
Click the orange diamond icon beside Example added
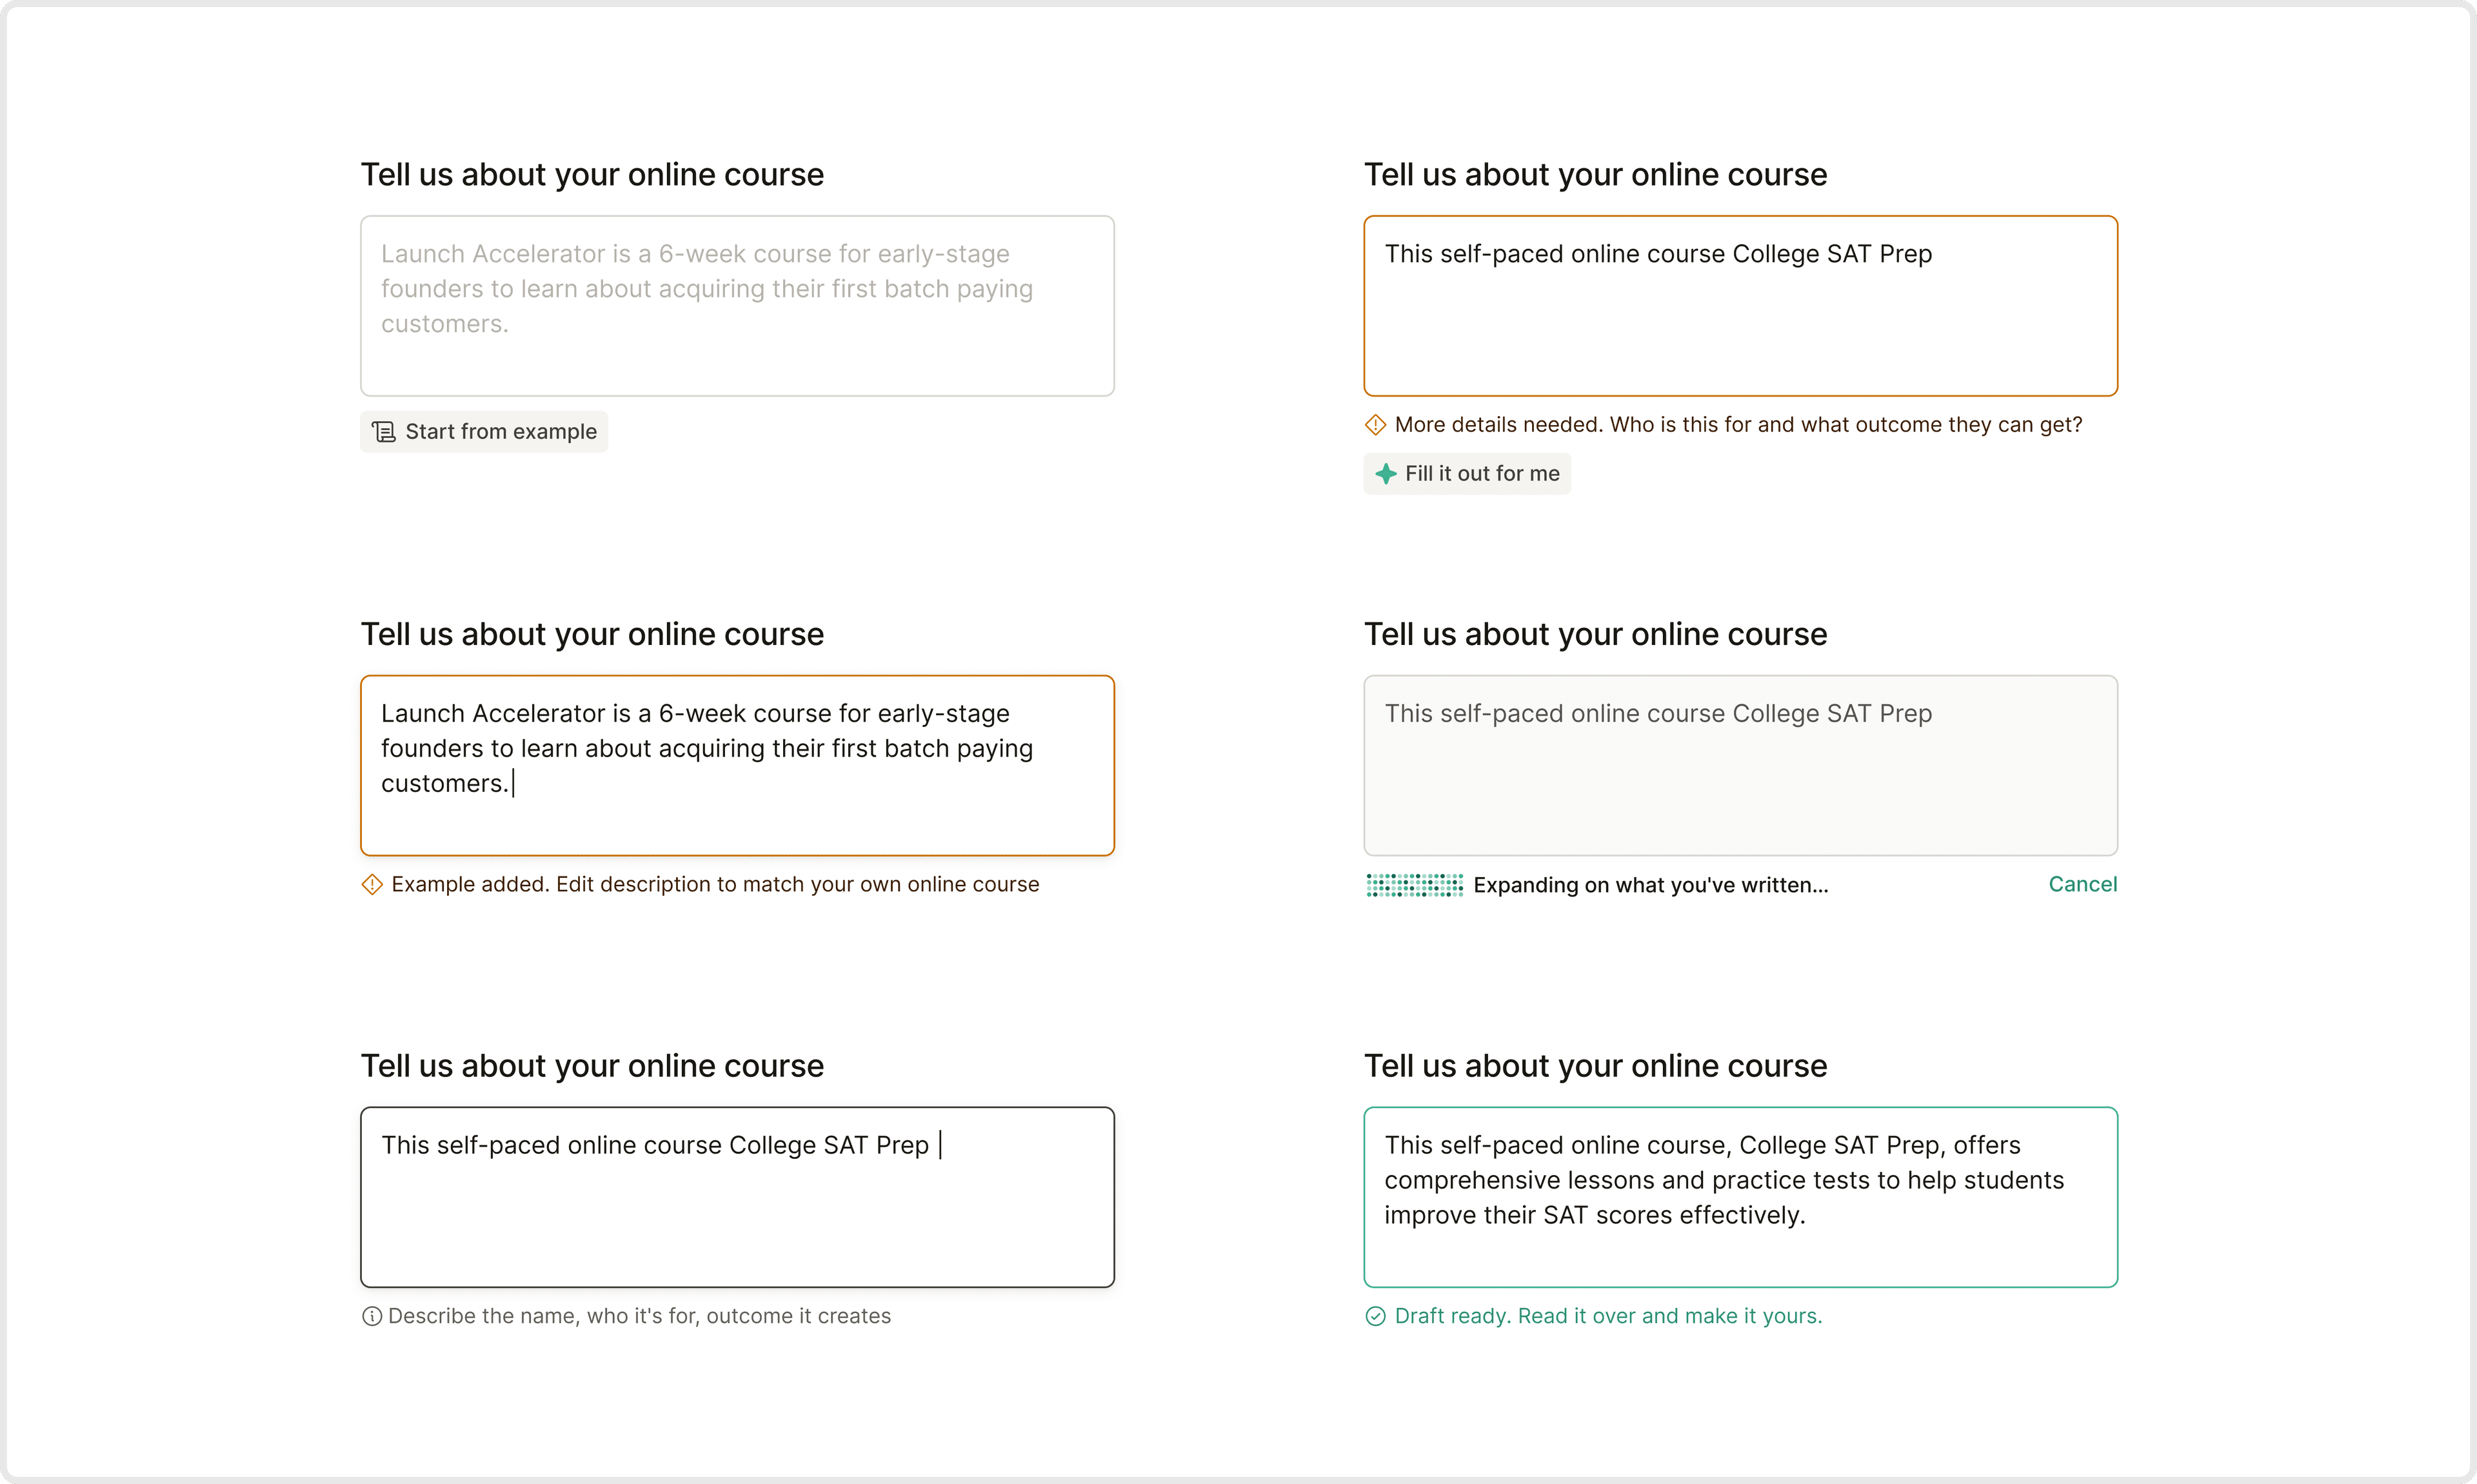(x=372, y=885)
